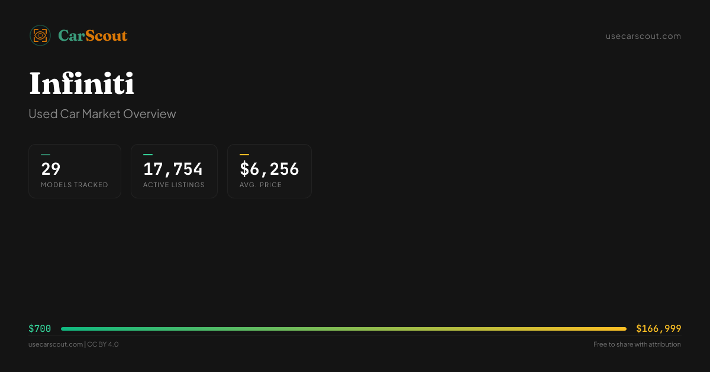Select the MODELS TRACKED label
The image size is (710, 372).
coord(75,185)
